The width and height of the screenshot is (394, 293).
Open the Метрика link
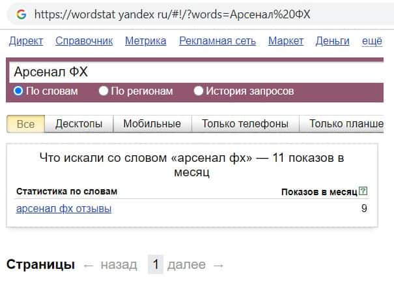click(146, 40)
